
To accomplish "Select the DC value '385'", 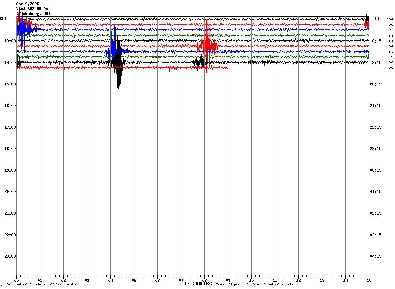I will coord(391,36).
